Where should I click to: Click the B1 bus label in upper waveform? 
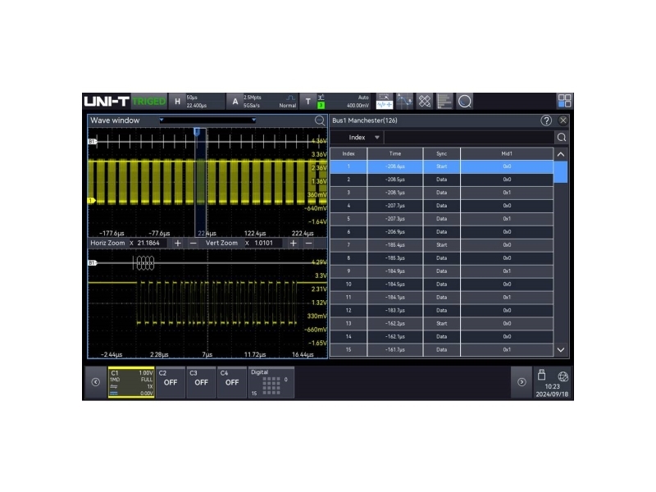click(92, 141)
